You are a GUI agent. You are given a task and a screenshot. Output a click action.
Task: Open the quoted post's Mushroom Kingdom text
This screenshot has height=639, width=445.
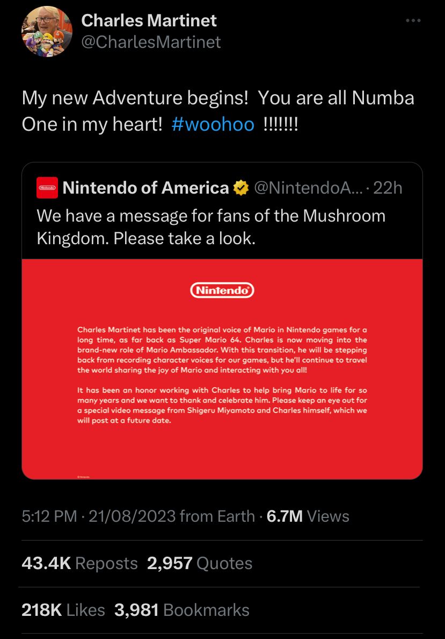[211, 226]
